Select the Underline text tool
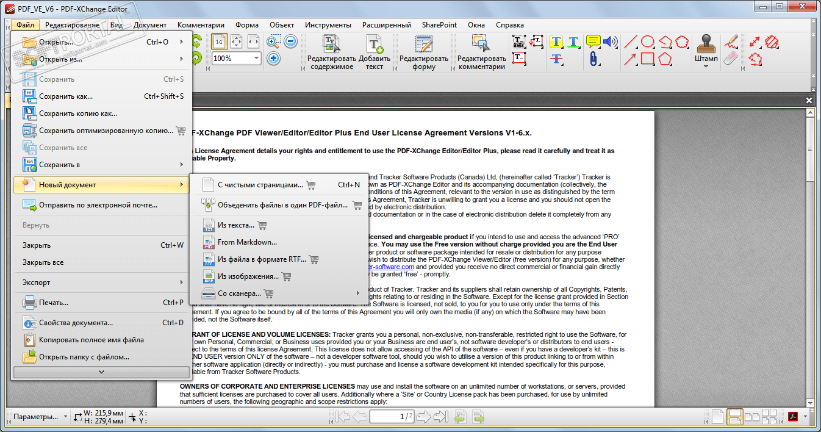This screenshot has width=821, height=432. point(574,41)
